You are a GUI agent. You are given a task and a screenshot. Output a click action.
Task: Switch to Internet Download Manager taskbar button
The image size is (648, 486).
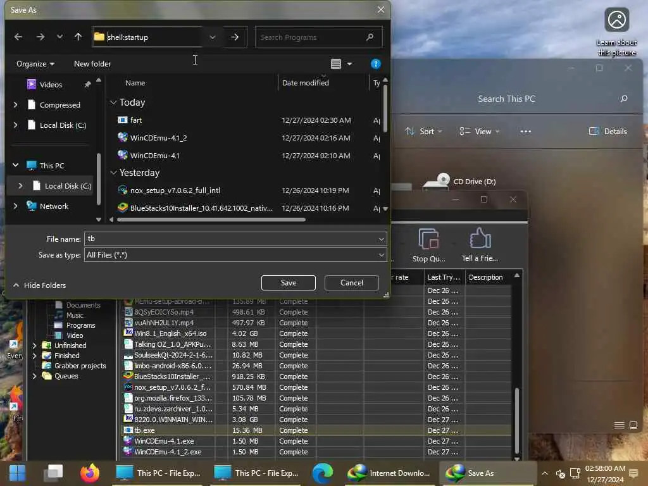[389, 473]
